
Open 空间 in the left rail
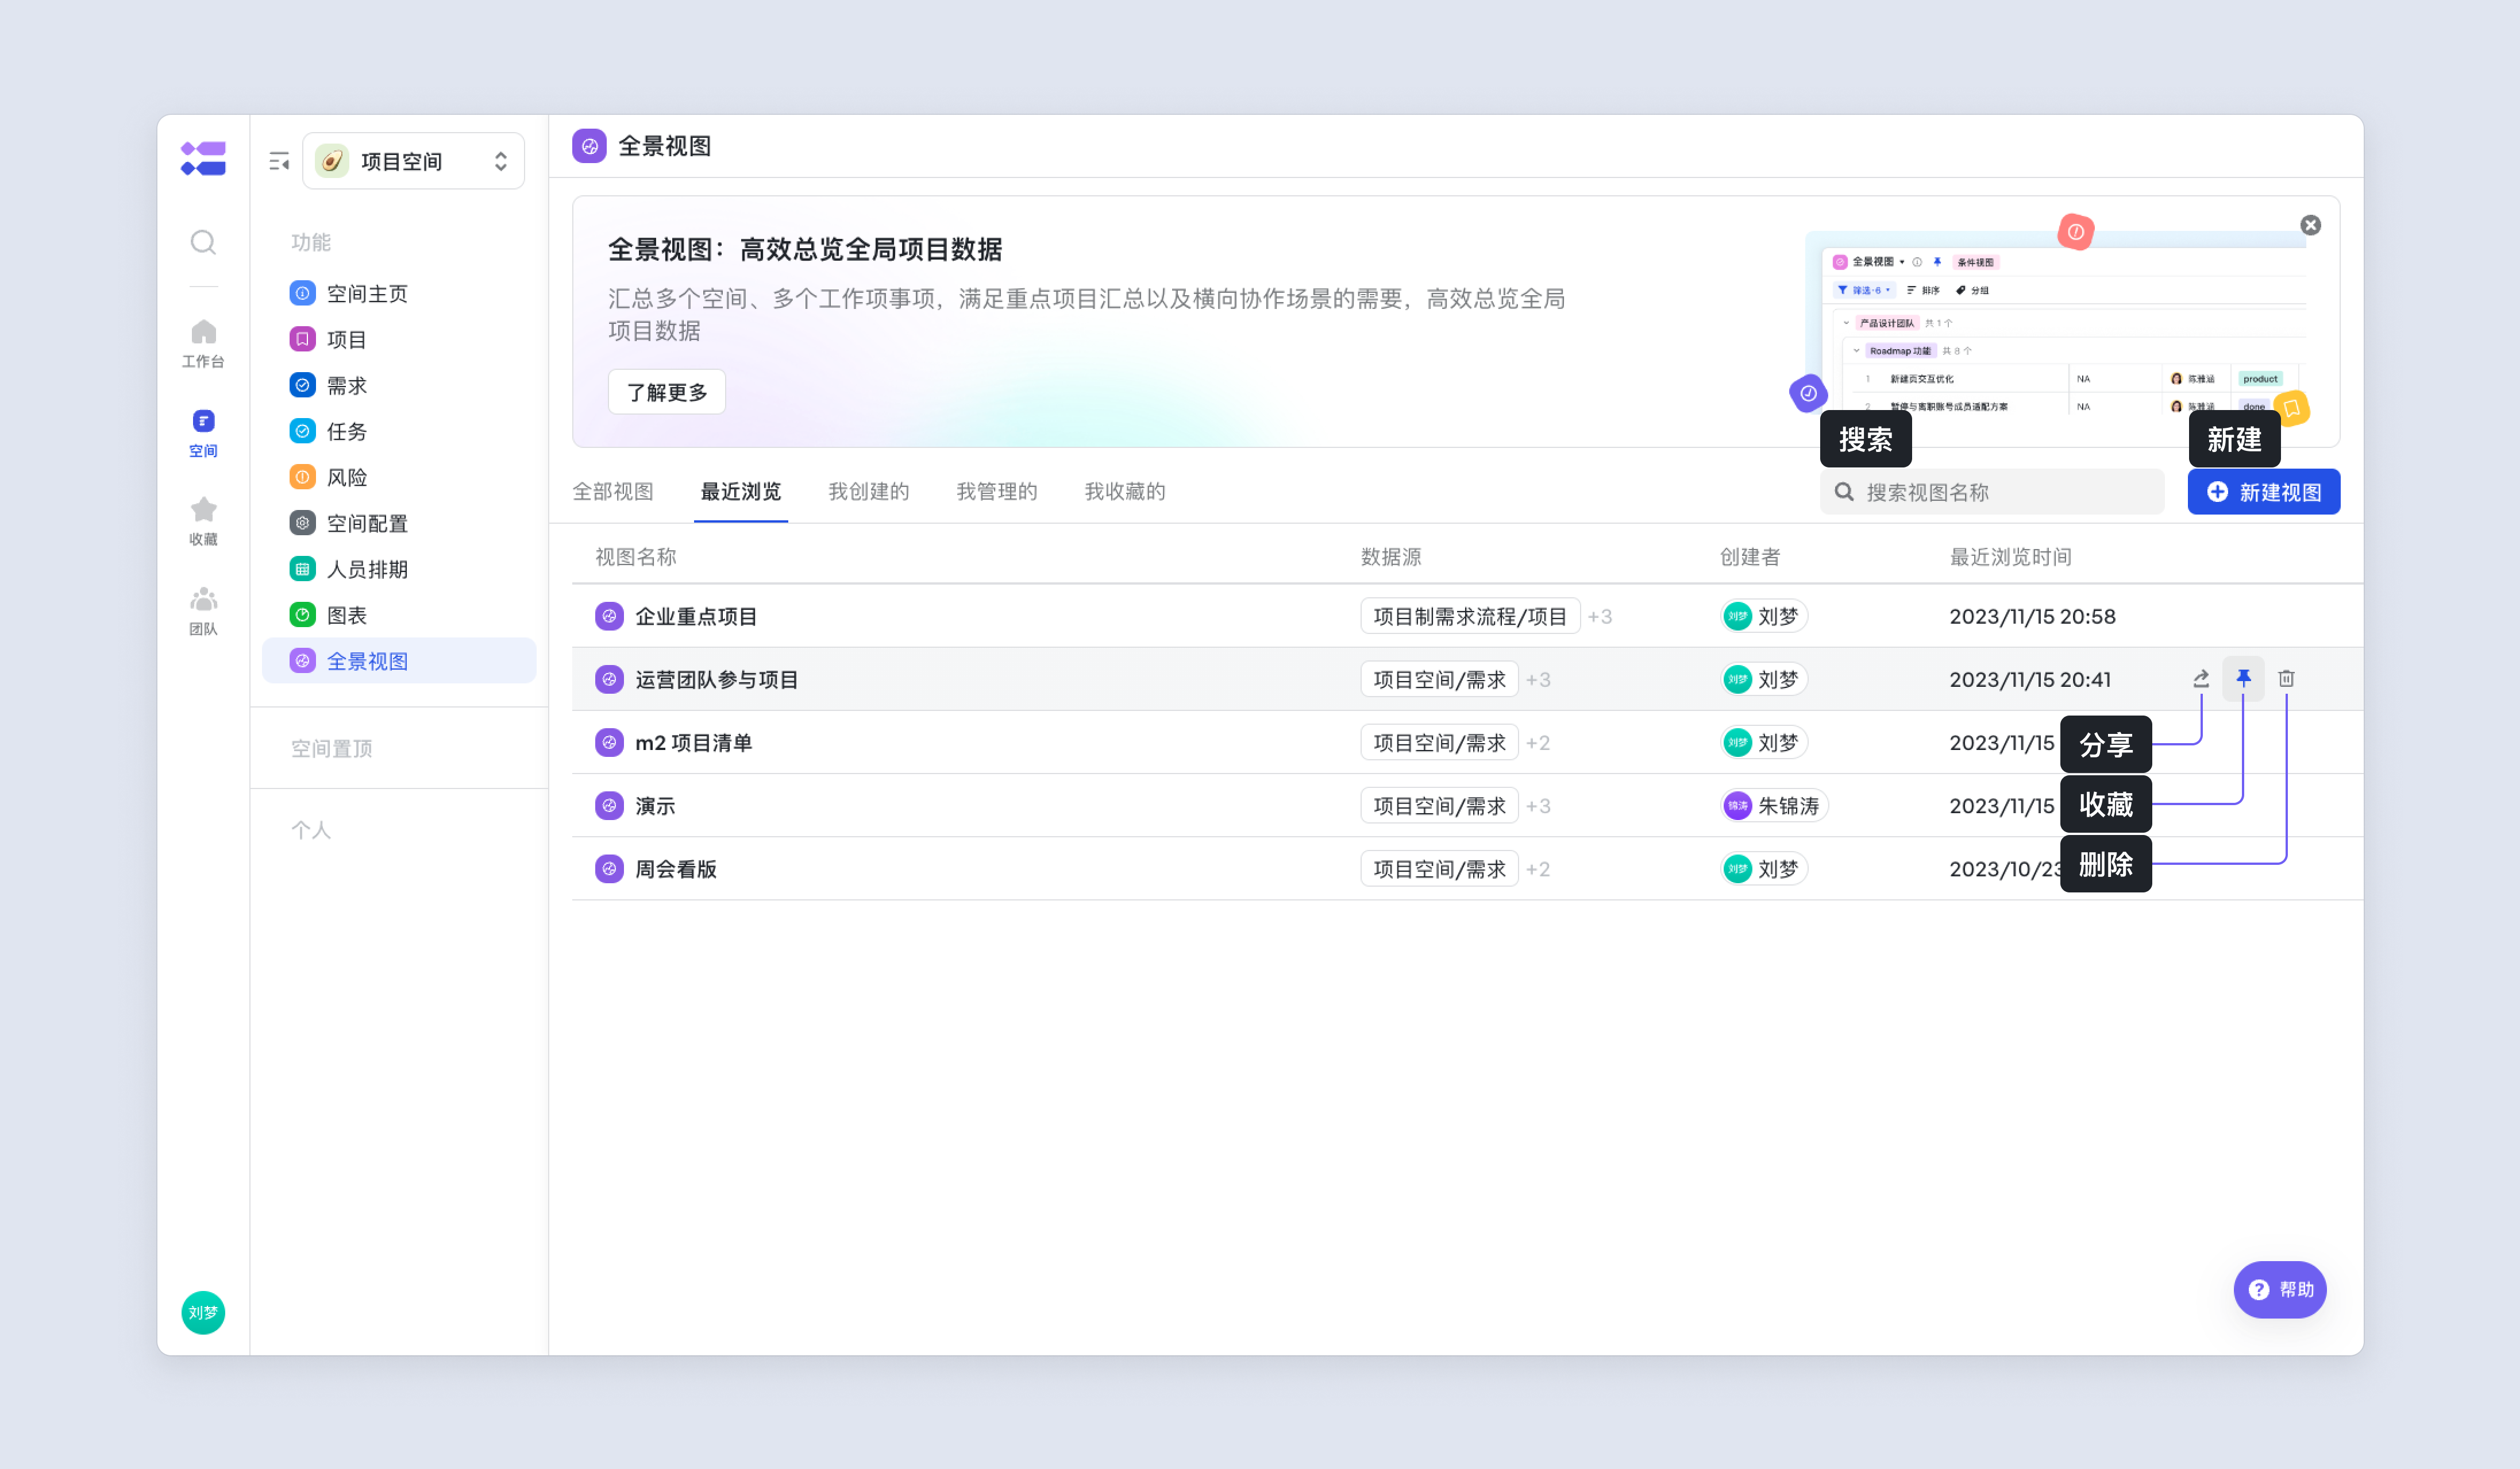(x=203, y=432)
